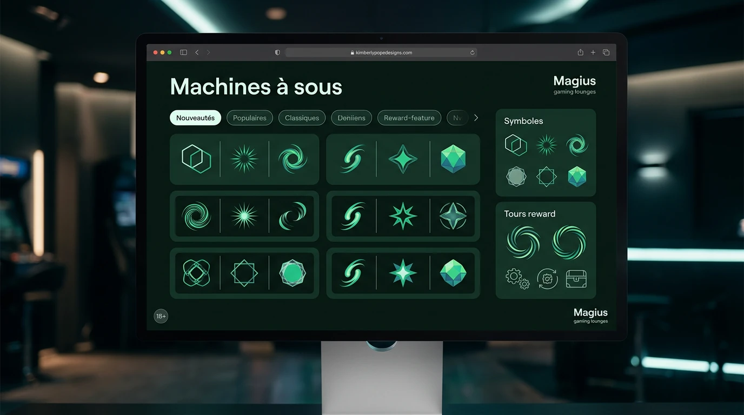Screen dimensions: 744x415
Task: Select the first large swirl in Tours reward
Action: [x=523, y=242]
